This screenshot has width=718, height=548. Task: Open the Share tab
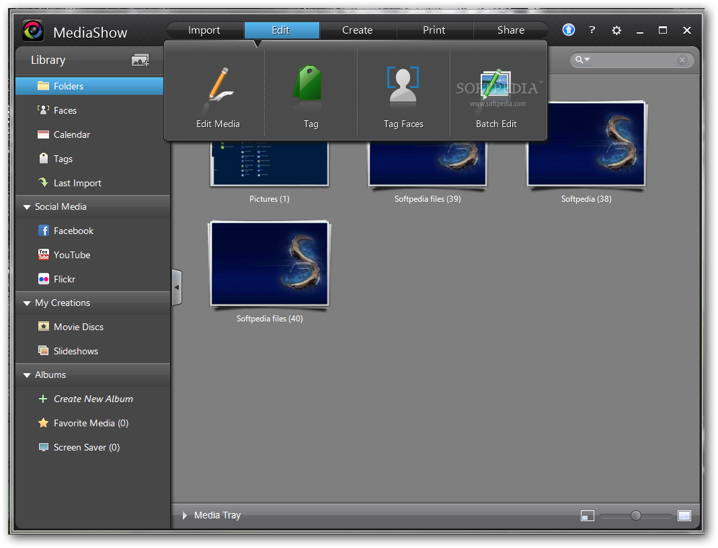click(511, 30)
